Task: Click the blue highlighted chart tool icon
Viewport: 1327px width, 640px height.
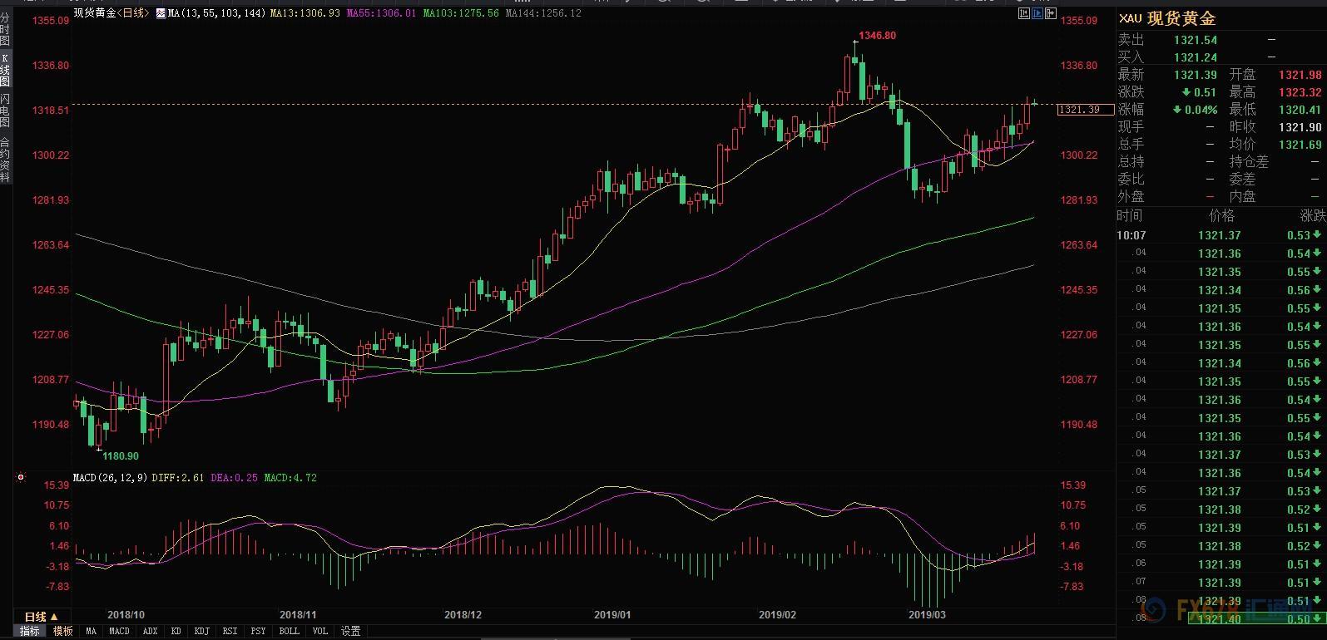Action: [x=1038, y=13]
